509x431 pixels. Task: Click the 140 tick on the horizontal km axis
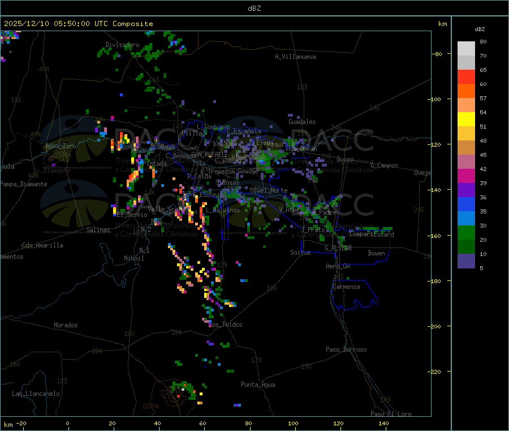click(x=383, y=424)
